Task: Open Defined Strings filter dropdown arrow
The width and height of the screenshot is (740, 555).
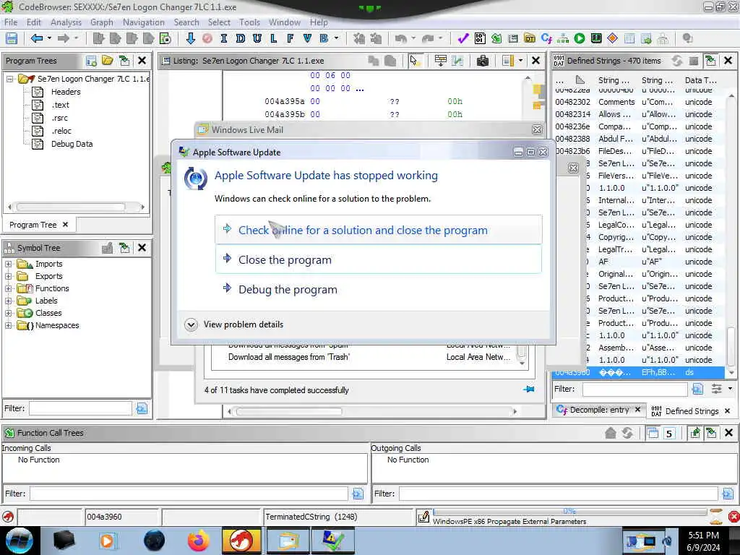Action: (731, 388)
